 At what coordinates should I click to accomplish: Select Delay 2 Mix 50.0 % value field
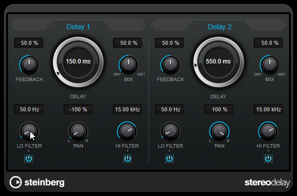tap(268, 43)
